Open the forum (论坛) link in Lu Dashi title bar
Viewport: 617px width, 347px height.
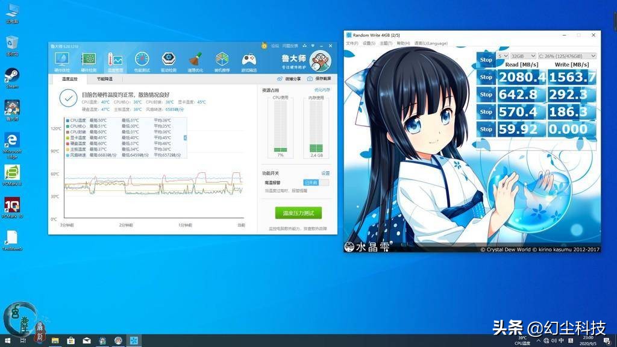click(x=275, y=46)
